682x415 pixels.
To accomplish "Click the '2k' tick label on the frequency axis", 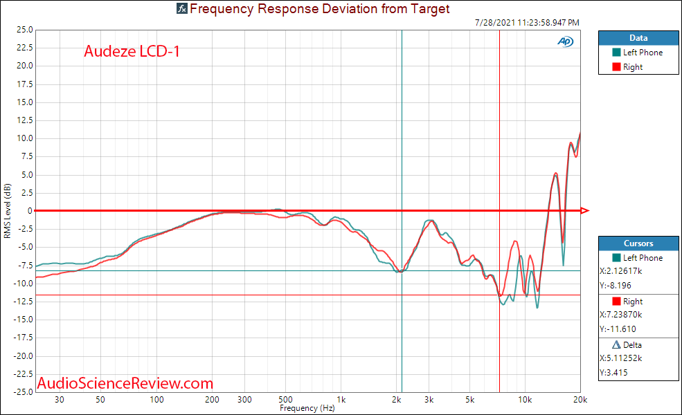I will click(396, 400).
